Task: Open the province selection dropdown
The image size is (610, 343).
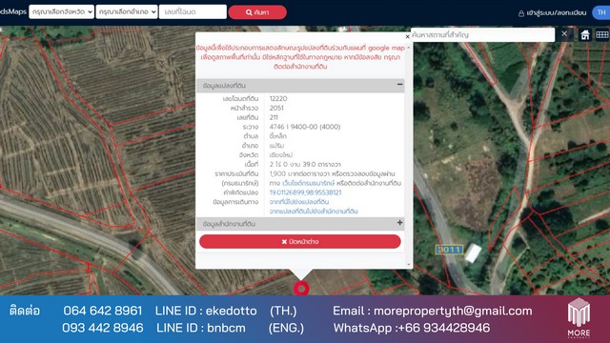Action: pyautogui.click(x=61, y=12)
